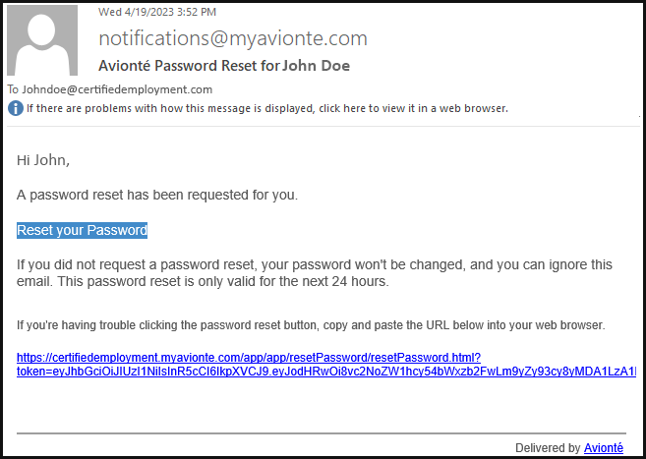The height and width of the screenshot is (459, 646).
Task: Click the sentence 'A password reset has been requested'
Action: [x=157, y=196]
